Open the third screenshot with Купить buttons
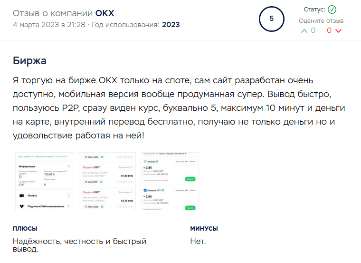This screenshot has width=361, height=263. (170, 181)
